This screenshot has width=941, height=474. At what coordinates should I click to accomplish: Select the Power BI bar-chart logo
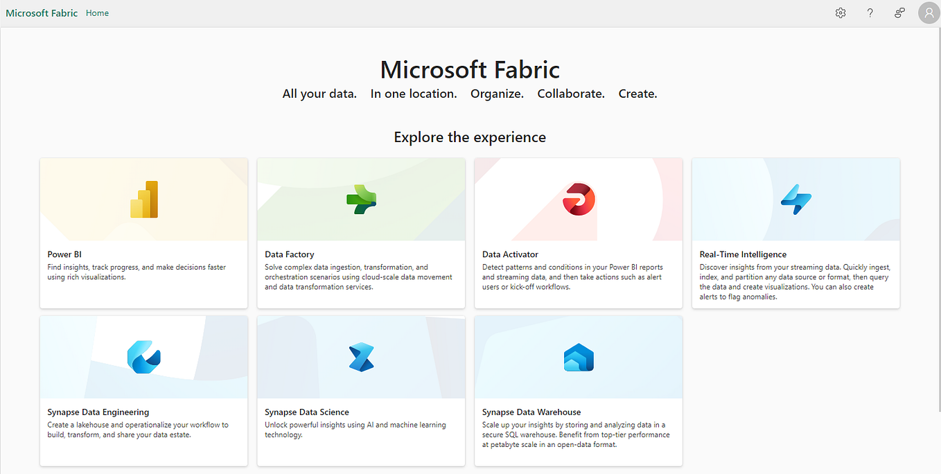pyautogui.click(x=144, y=200)
